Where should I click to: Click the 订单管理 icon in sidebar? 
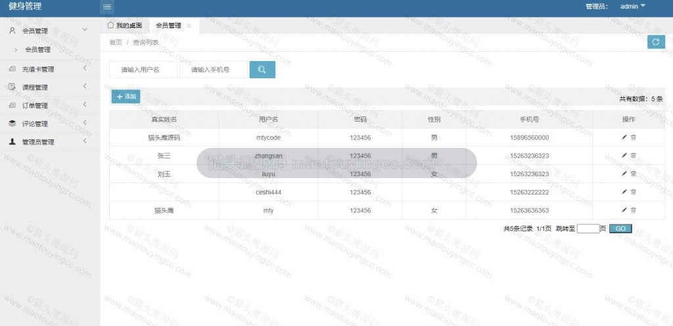point(12,106)
